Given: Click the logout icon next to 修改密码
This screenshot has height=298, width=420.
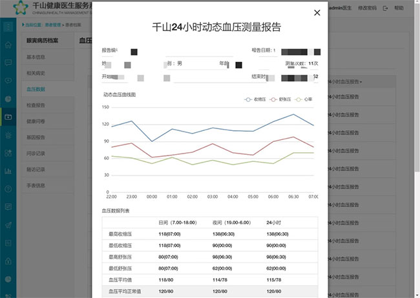Looking at the screenshot, I should (385, 8).
